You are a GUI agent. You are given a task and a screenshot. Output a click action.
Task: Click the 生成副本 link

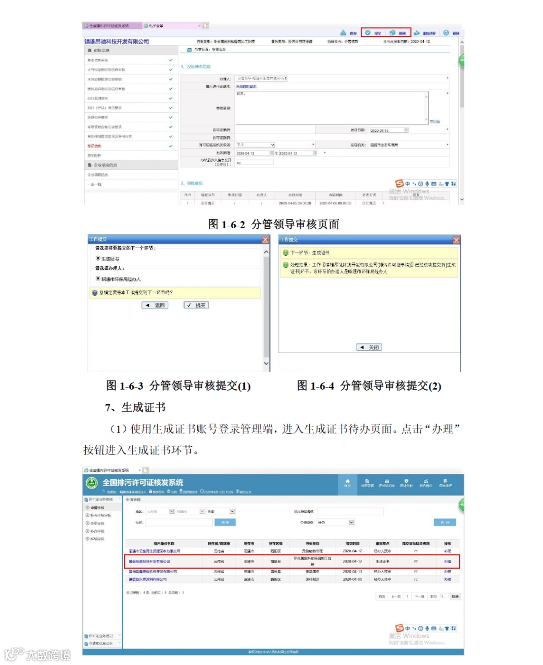click(246, 87)
